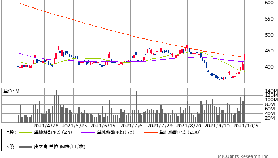This screenshot has width=278, height=158.
Task: Click the 450 price axis label
Action: (269, 51)
